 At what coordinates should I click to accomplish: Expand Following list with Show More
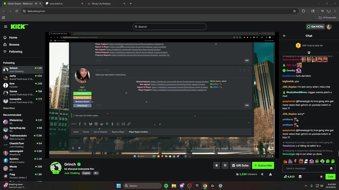coord(9,108)
